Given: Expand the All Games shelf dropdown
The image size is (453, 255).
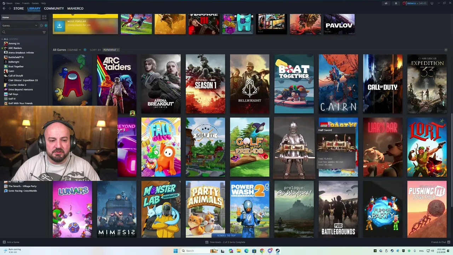Looking at the screenshot, I should (x=80, y=50).
